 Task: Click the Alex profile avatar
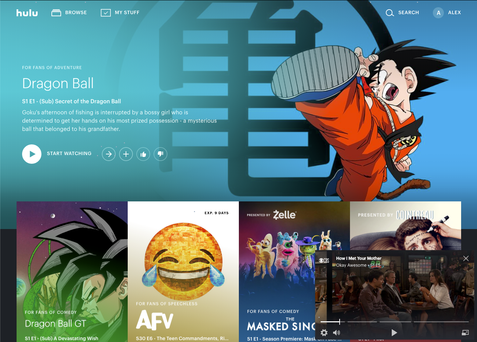point(438,13)
